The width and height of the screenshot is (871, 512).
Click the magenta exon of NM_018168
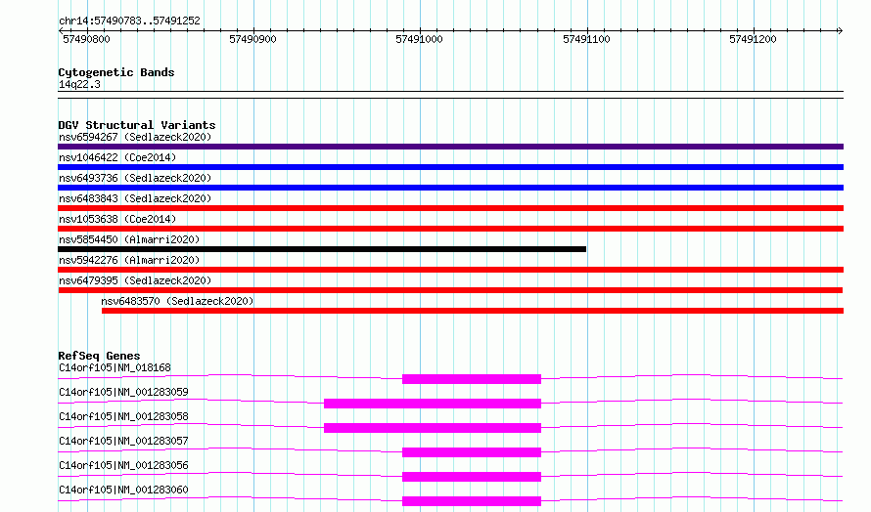[472, 379]
